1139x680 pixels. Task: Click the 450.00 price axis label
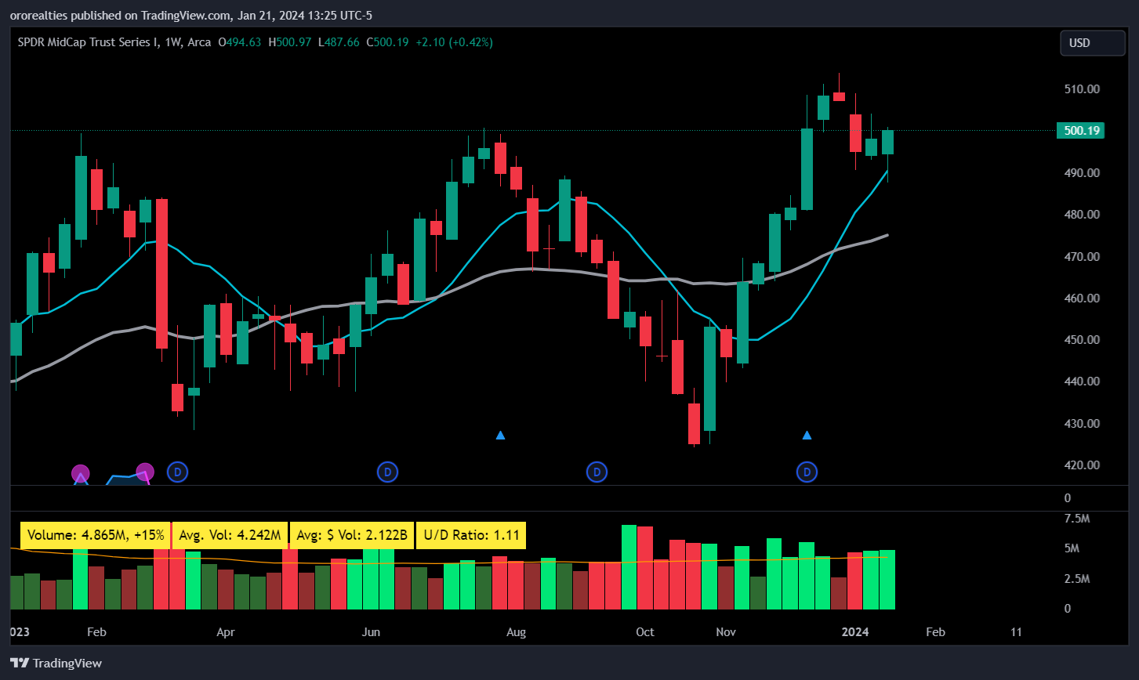[1080, 340]
